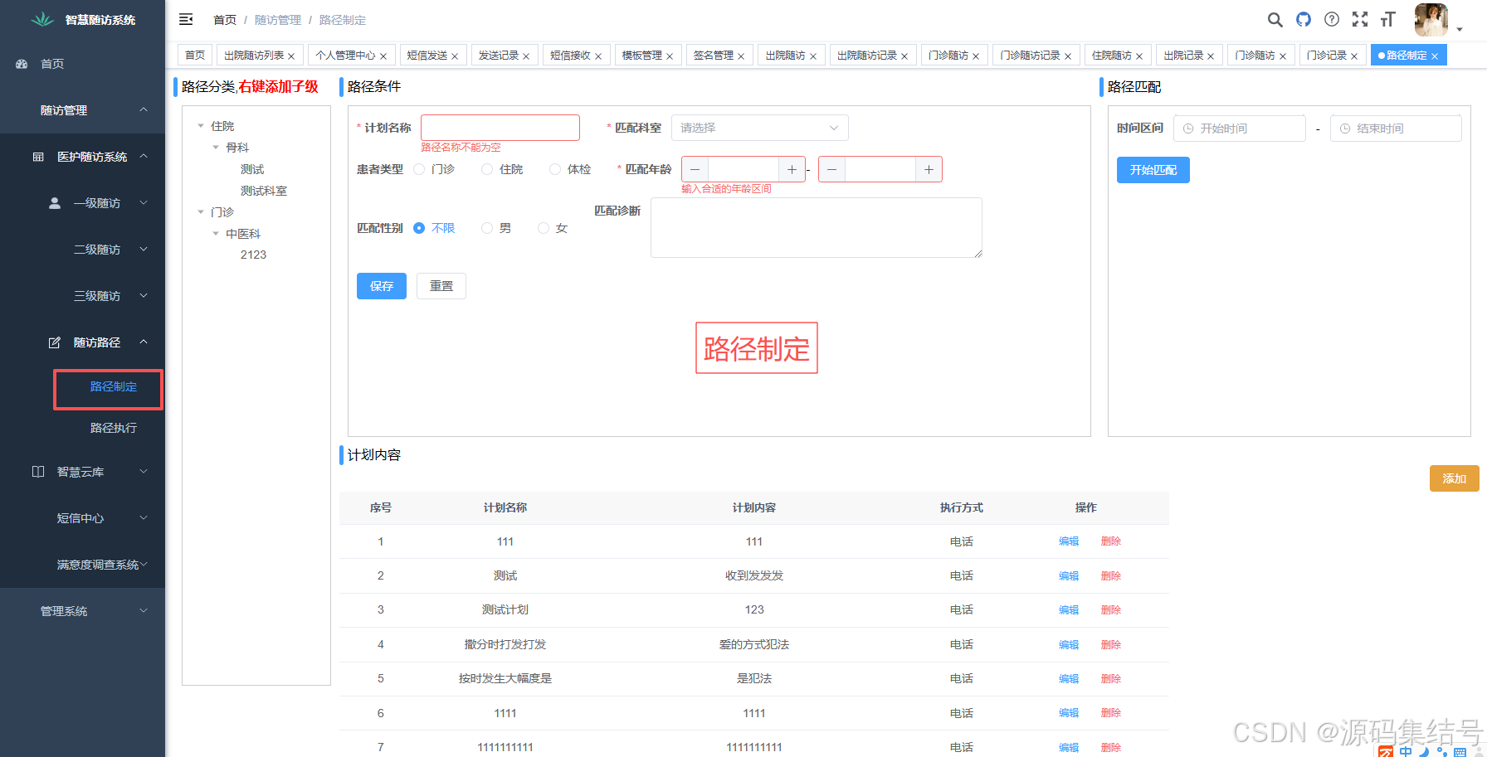Viewport: 1487px width, 757px height.
Task: Increase the second 匹配年龄 value
Action: click(929, 169)
